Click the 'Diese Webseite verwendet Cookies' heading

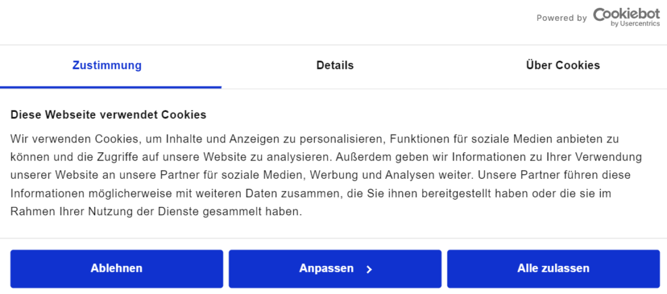[108, 114]
